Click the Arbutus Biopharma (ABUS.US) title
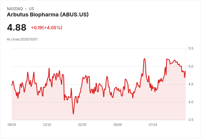Viewport: 201px width, 139px height. coord(48,15)
